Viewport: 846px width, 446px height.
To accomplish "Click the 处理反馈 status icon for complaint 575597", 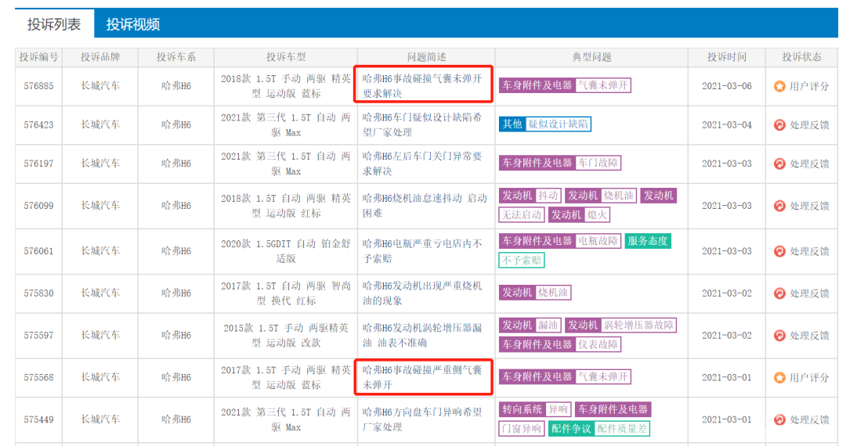I will point(779,336).
